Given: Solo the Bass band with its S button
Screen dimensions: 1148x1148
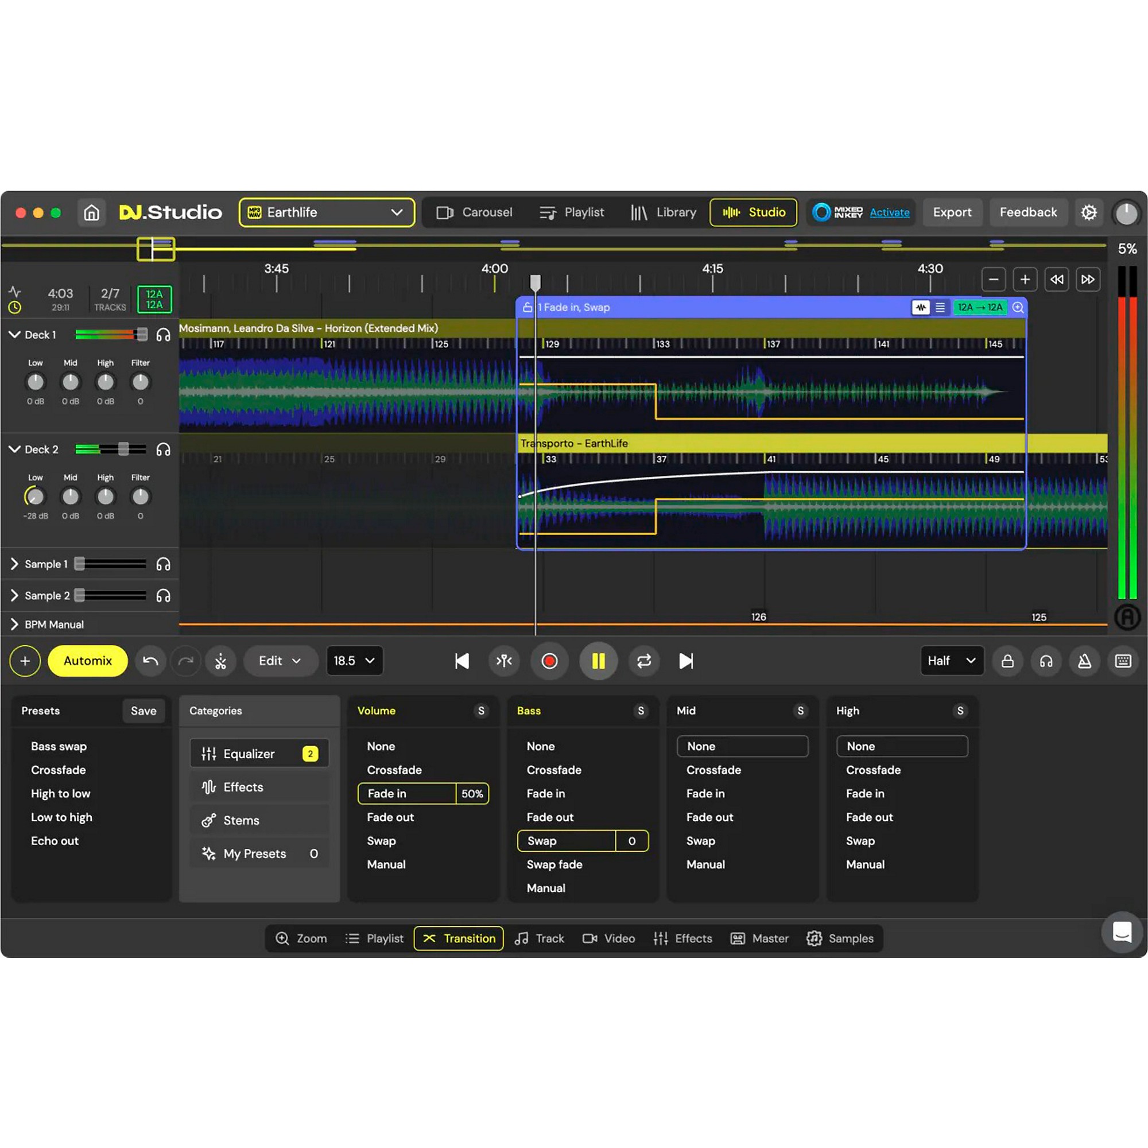Looking at the screenshot, I should (x=641, y=711).
